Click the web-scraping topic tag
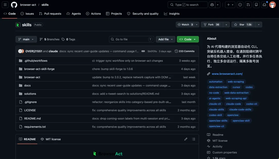This screenshot has width=279, height=159. coord(236,82)
